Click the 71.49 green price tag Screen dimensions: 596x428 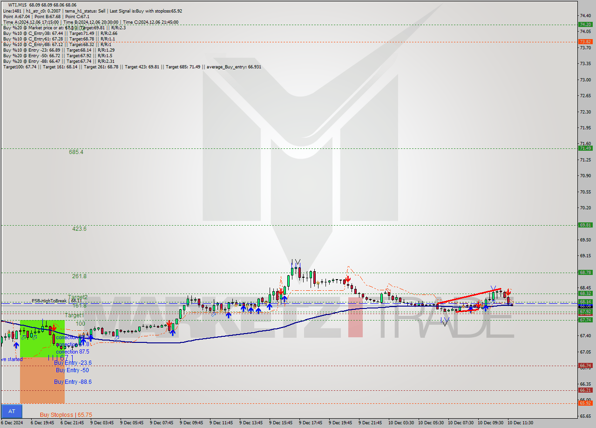coord(585,148)
